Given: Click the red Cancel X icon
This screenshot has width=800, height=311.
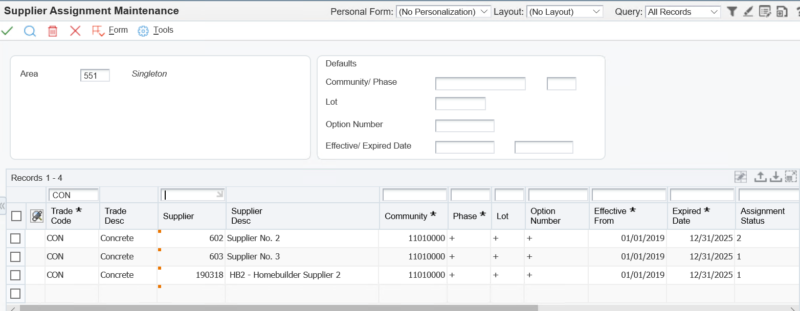Looking at the screenshot, I should click(75, 31).
